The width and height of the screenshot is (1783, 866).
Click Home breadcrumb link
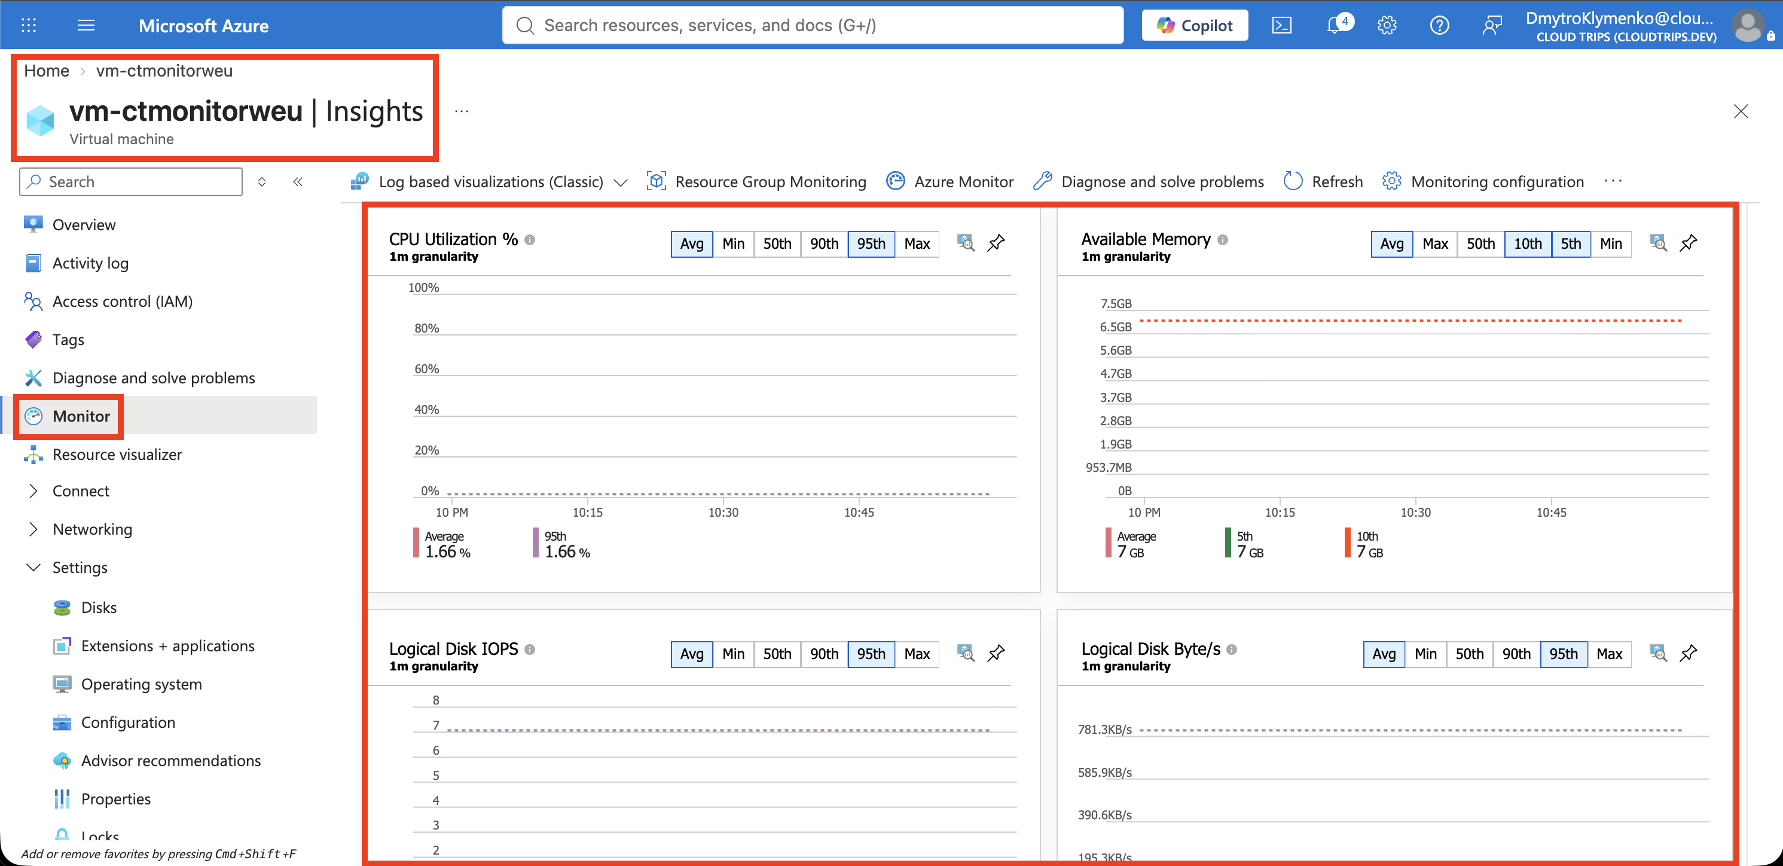pos(47,71)
